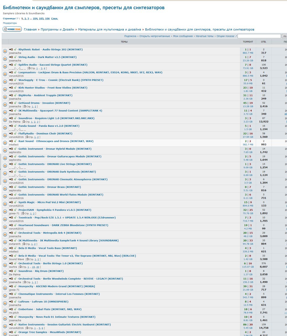This screenshot has height=336, width=287.
Task: Click the Новая тема (new topic) button
Action: point(12,29)
